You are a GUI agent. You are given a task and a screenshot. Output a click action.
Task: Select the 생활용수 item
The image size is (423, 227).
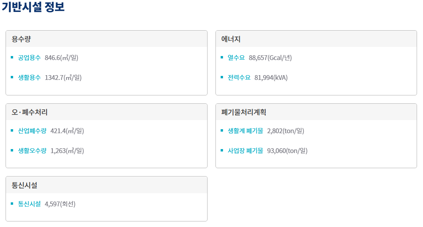[29, 78]
